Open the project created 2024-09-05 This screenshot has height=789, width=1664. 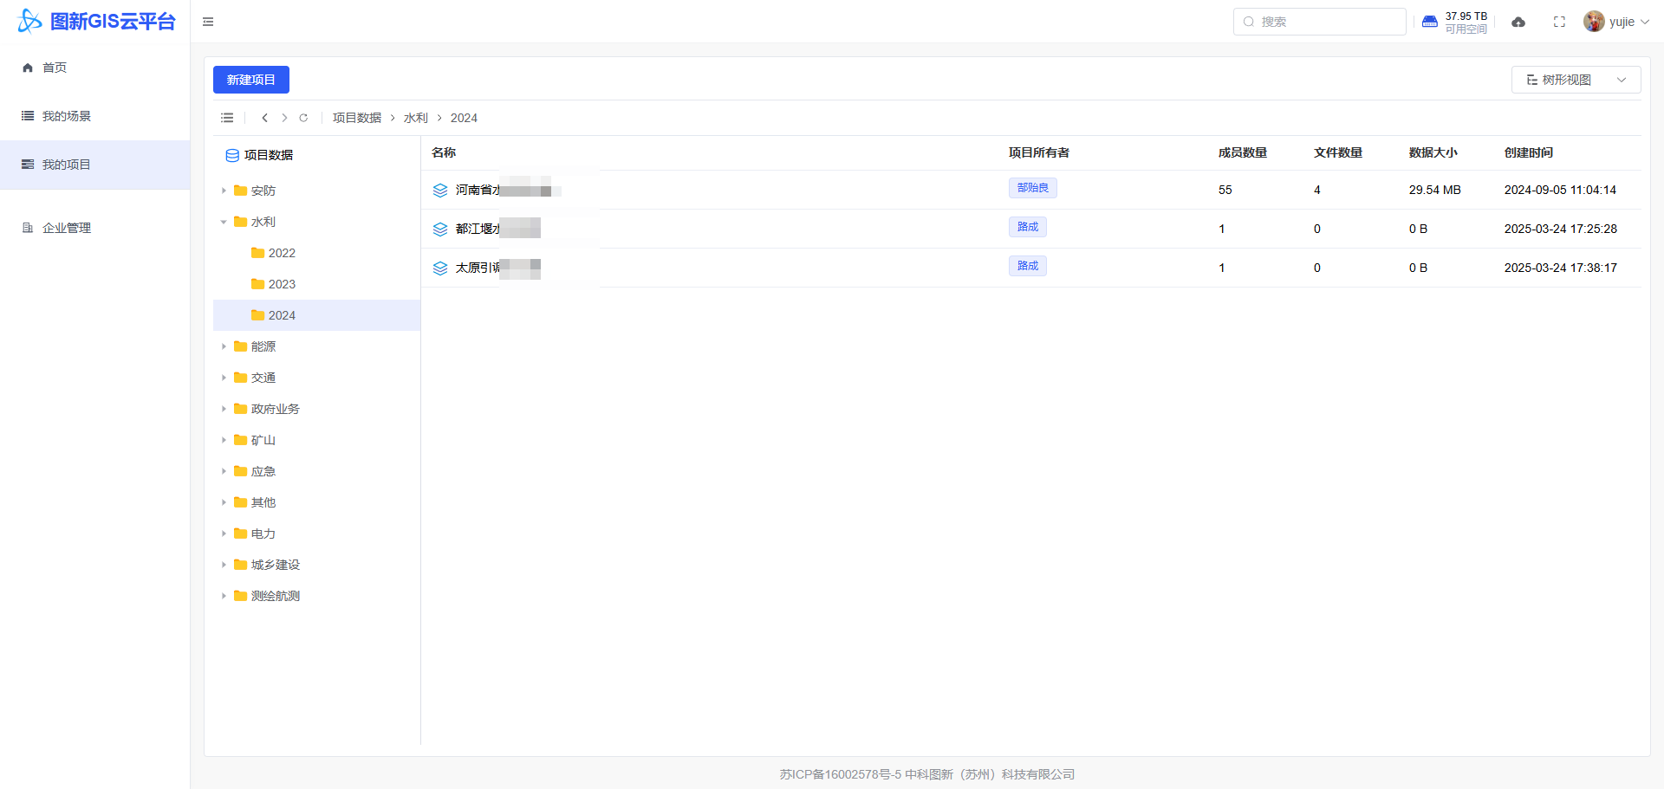(477, 190)
